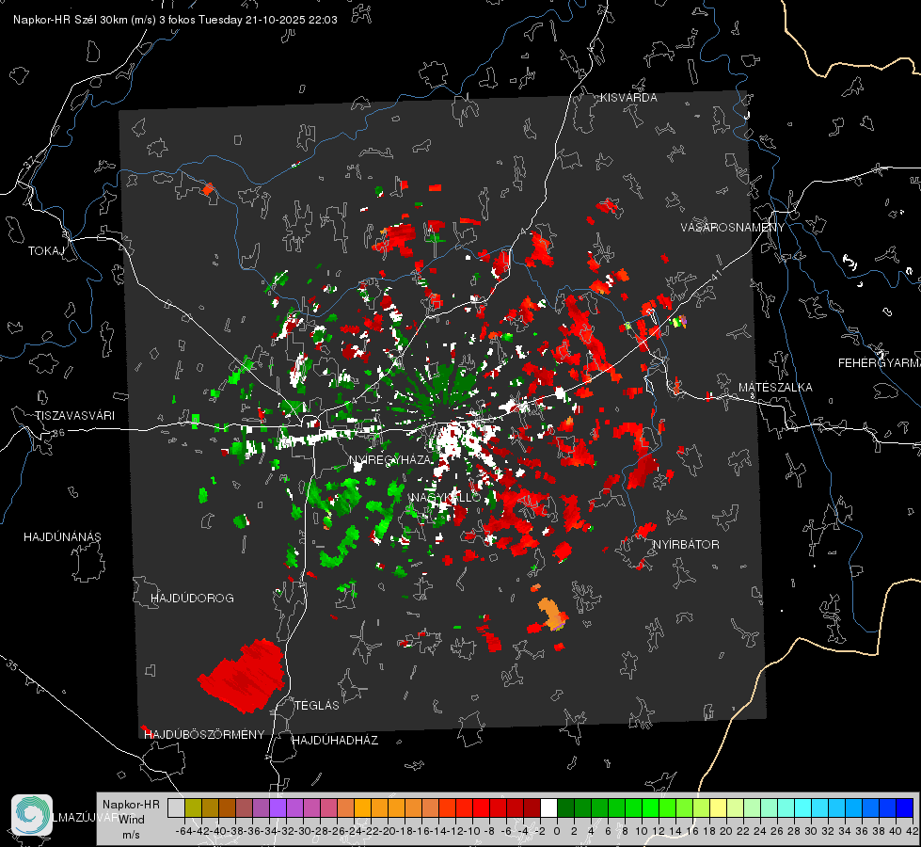Click road number 41 near Vásárosnamény

click(x=716, y=275)
